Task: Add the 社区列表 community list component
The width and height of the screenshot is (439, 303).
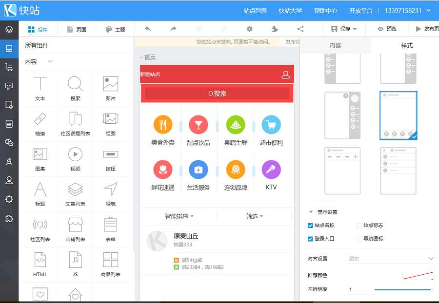Action: pyautogui.click(x=40, y=229)
